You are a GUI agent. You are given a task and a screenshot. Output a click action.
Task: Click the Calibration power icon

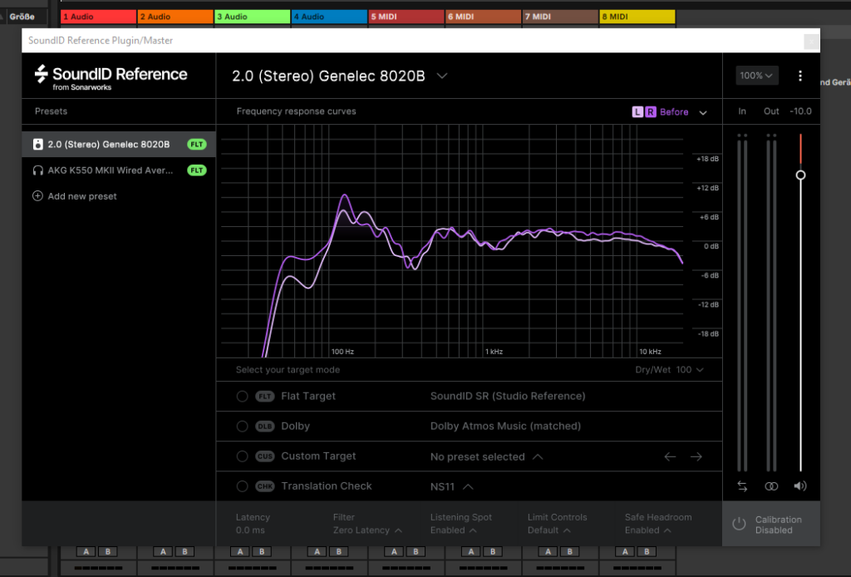[739, 524]
